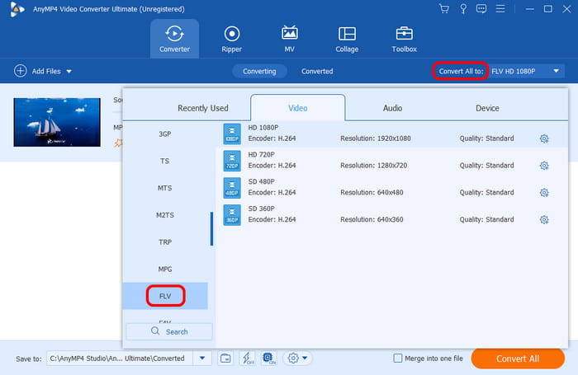Toggle the GPU hardware acceleration icon
578x375 pixels.
[x=268, y=358]
